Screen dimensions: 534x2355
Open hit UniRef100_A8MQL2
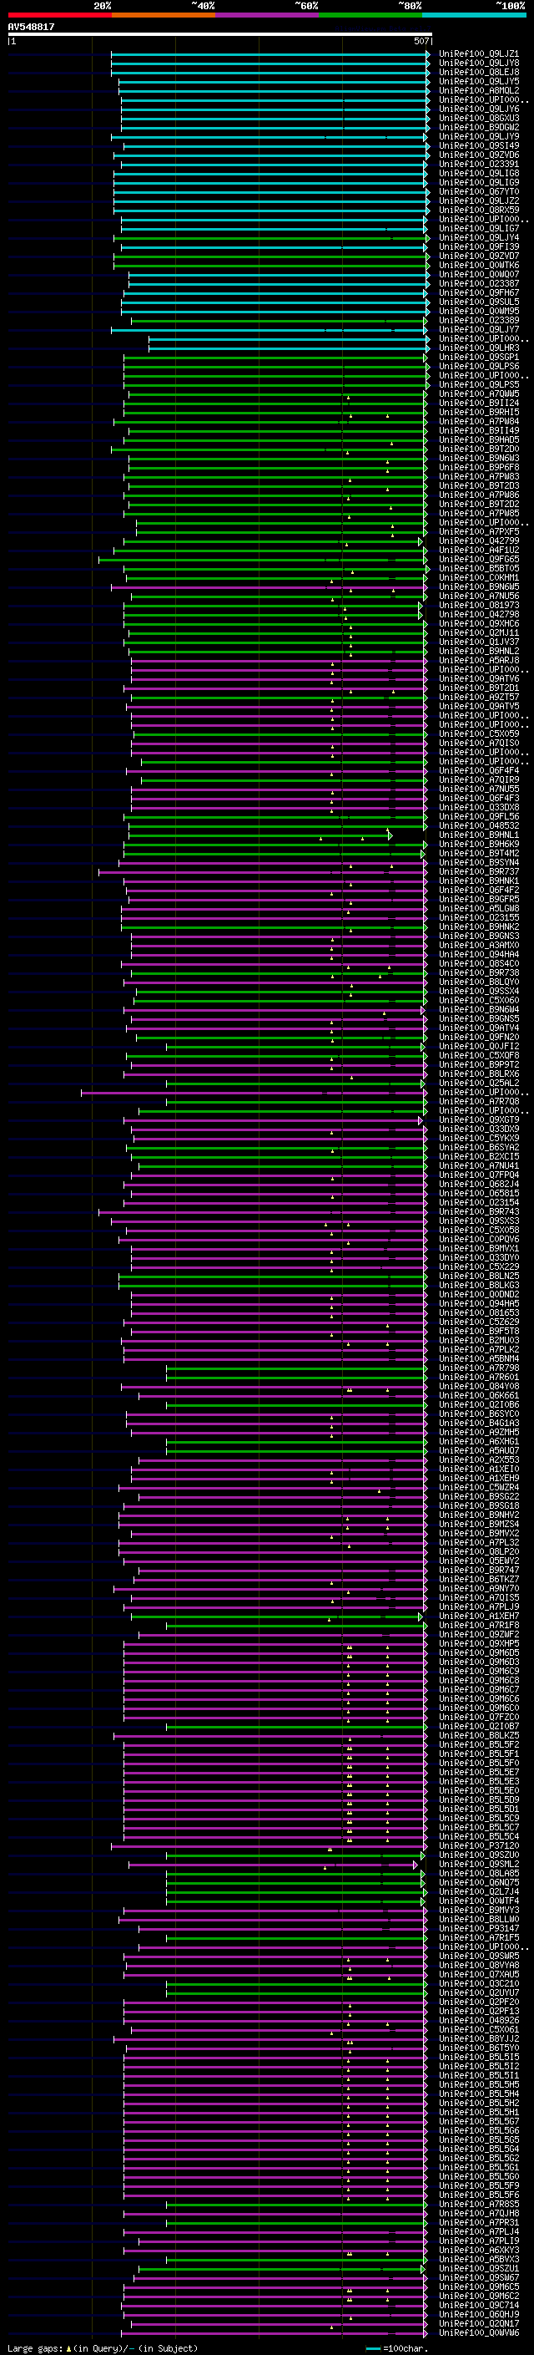[479, 90]
